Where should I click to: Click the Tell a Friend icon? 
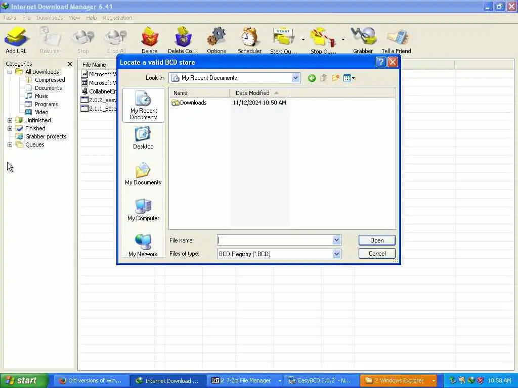(397, 40)
